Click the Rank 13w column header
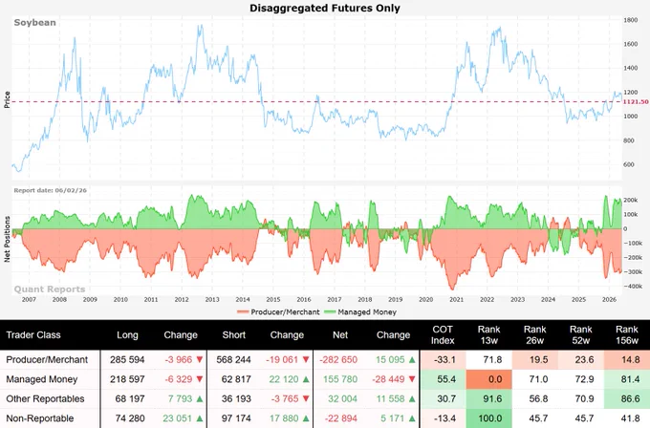650x428 pixels. click(x=489, y=334)
